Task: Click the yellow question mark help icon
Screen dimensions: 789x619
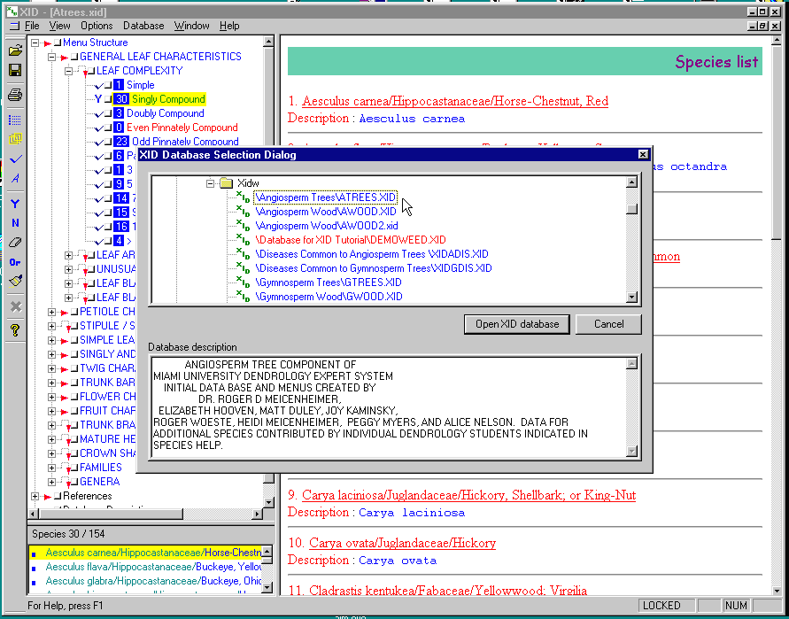Action: pyautogui.click(x=15, y=330)
